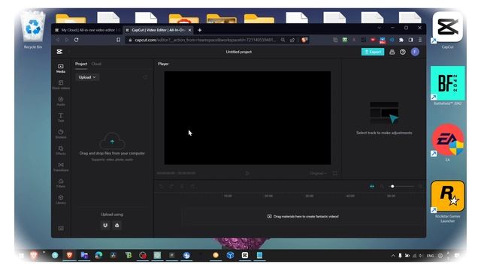Viewport: 481px width, 270px height.
Task: Click the timeline zoom in icon
Action: [420, 186]
